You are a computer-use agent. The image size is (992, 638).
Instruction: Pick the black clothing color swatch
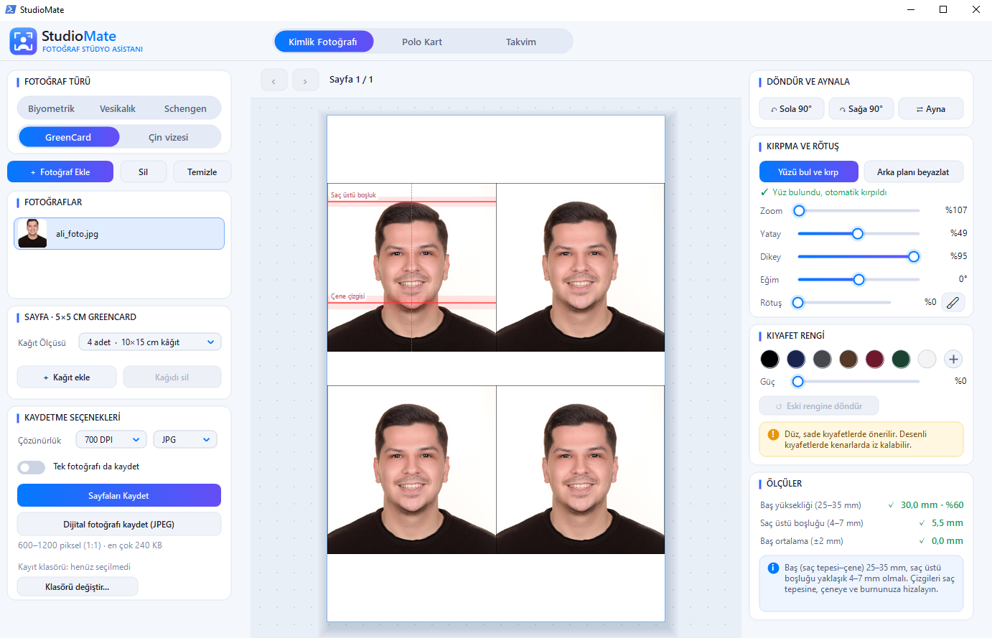point(769,359)
